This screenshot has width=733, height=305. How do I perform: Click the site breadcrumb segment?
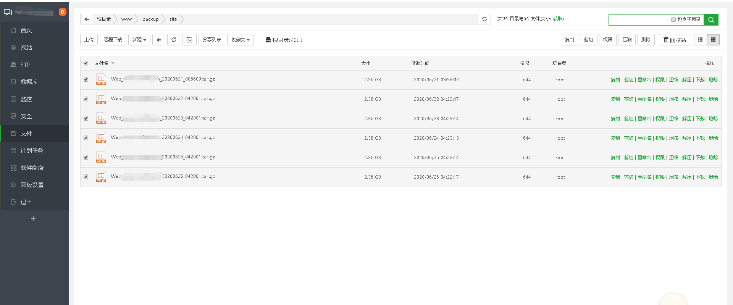coord(173,19)
